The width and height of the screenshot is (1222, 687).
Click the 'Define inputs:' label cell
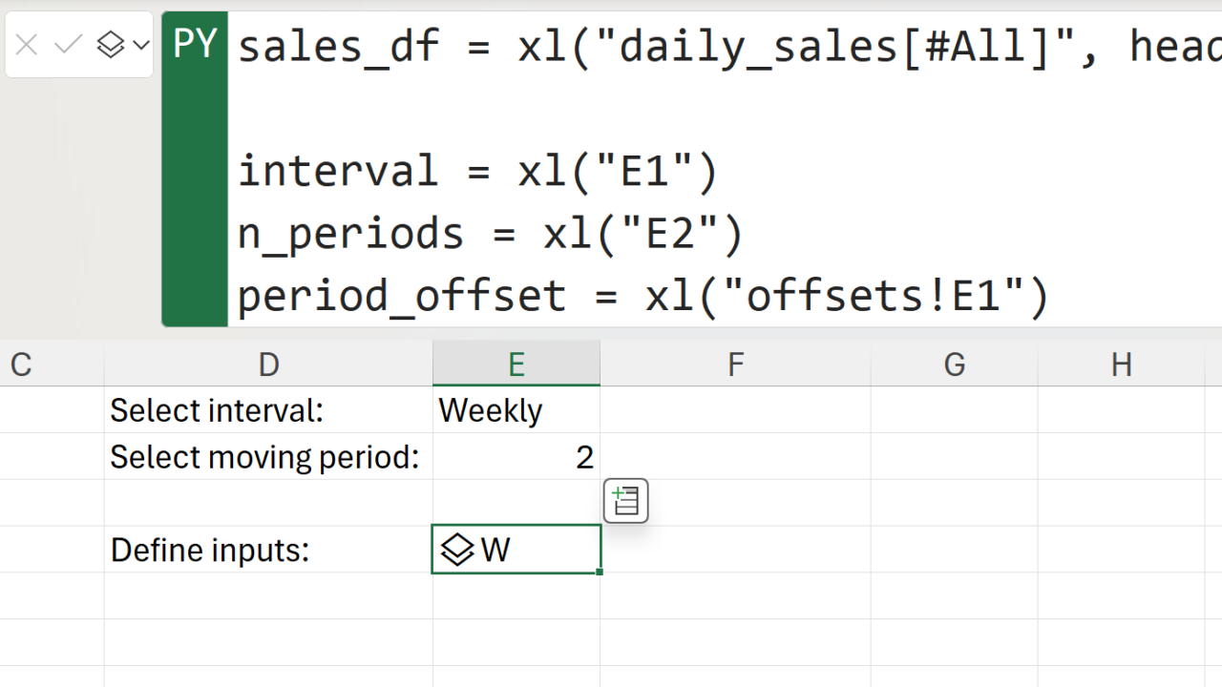click(x=268, y=551)
